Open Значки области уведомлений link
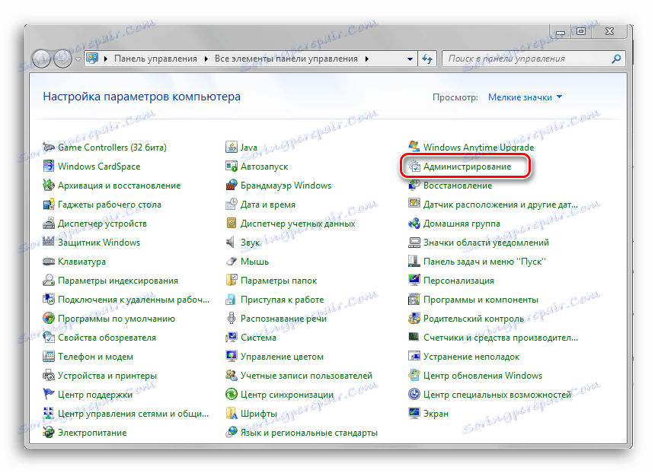 [486, 242]
